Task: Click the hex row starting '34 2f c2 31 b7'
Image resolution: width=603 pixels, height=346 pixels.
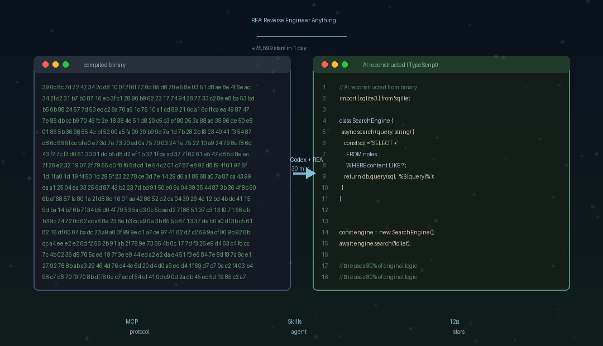Action: pyautogui.click(x=148, y=98)
